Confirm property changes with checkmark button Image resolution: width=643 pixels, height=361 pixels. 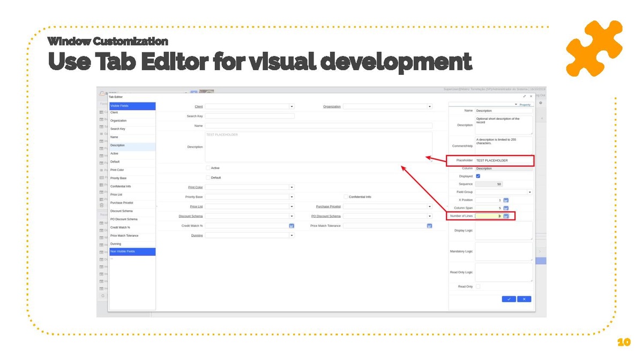(509, 299)
